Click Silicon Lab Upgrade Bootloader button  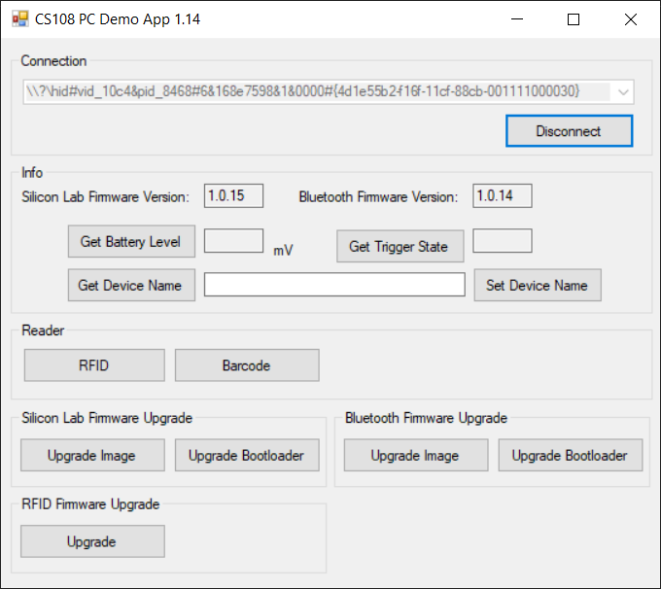pos(247,455)
